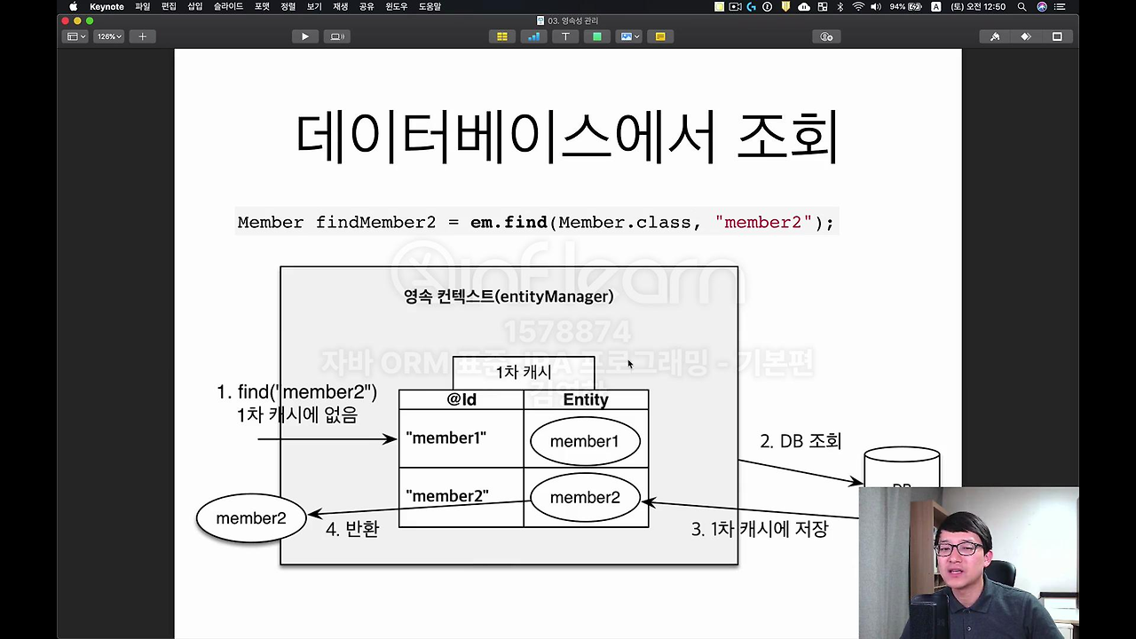This screenshot has height=639, width=1136.
Task: Open Spotlight search
Action: pos(1022,6)
